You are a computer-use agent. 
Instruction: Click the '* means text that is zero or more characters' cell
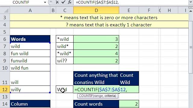click(x=99, y=17)
